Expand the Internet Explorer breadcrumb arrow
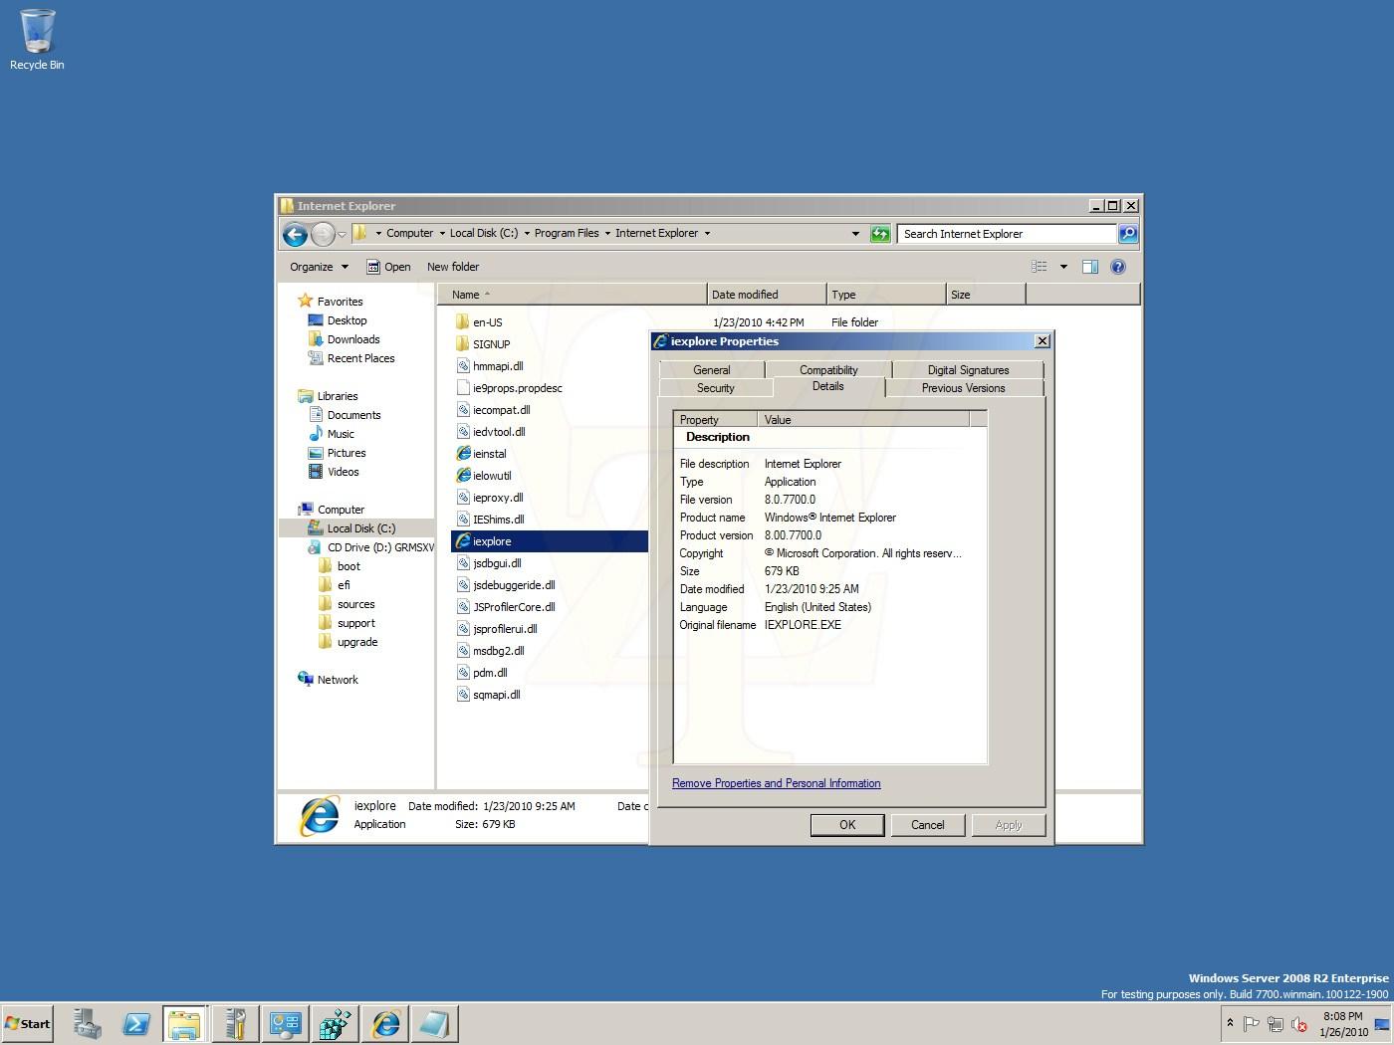Viewport: 1394px width, 1045px height. click(707, 234)
